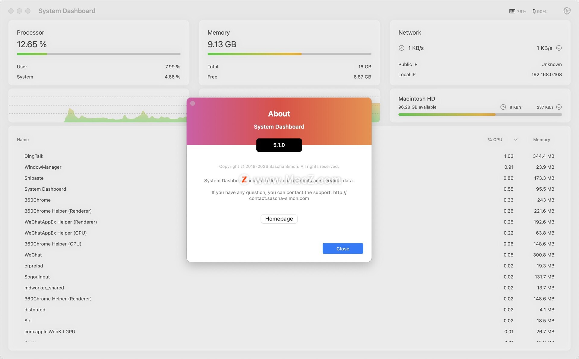The image size is (579, 359).
Task: Select the DingTalk process row
Action: [x=34, y=156]
